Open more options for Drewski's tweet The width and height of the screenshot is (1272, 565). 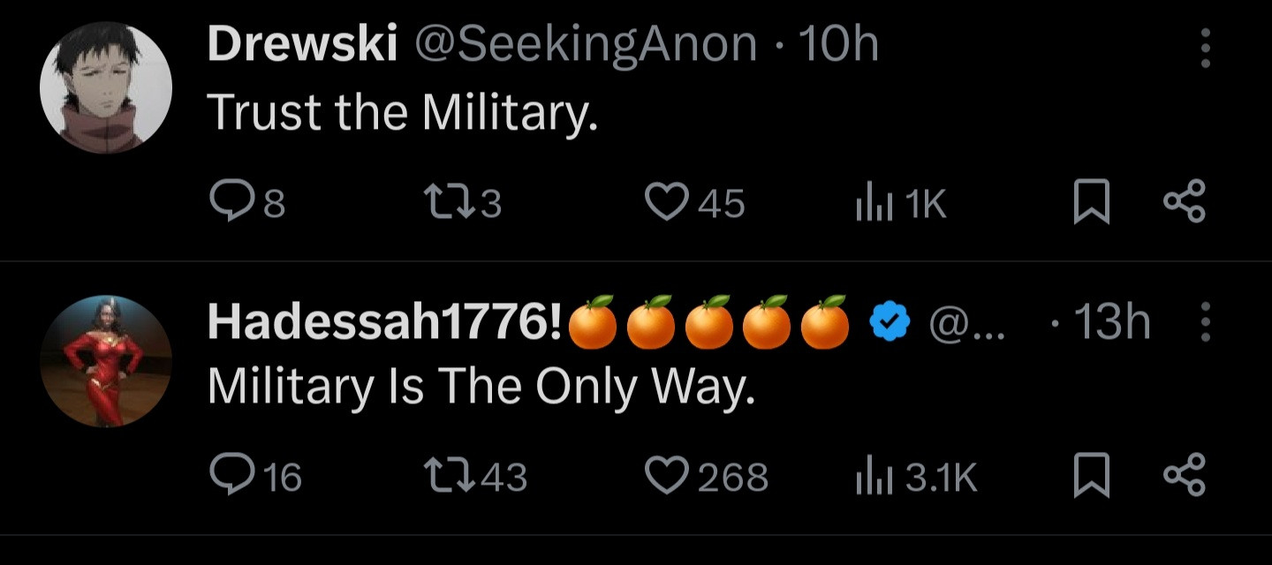point(1205,48)
